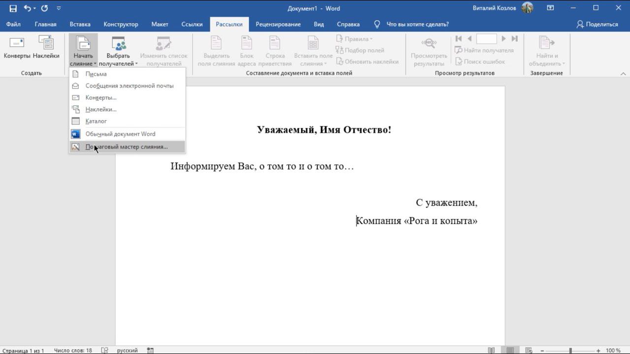The width and height of the screenshot is (630, 354).
Task: Open the Наклейки (Labels) tool
Action: click(46, 48)
